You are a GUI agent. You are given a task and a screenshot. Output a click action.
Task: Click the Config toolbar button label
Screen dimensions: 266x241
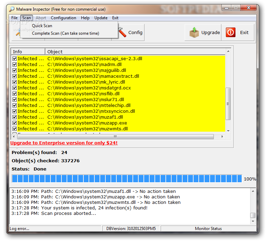(135, 32)
